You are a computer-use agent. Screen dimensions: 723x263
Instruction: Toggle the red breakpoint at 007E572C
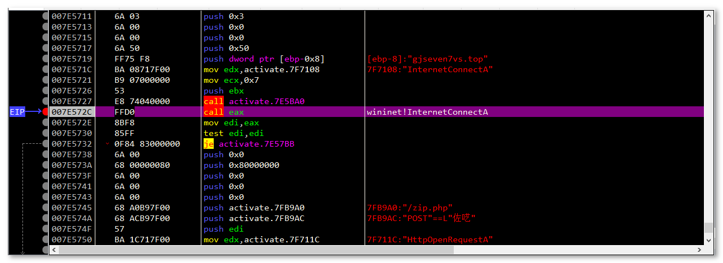click(45, 112)
